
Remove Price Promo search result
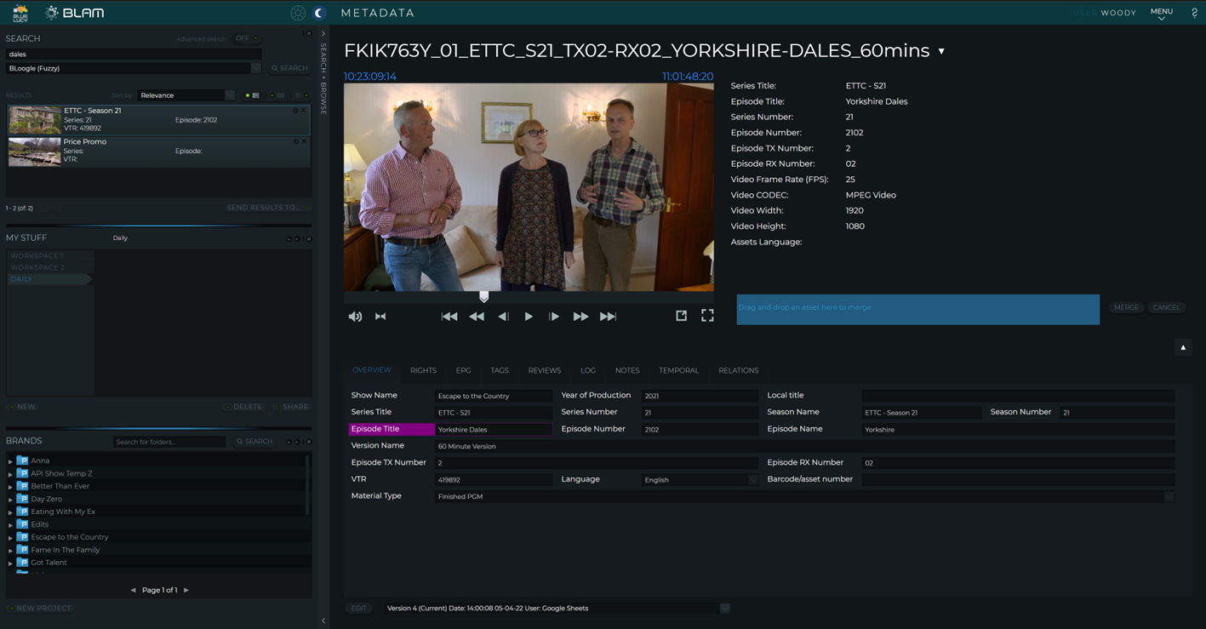click(303, 141)
